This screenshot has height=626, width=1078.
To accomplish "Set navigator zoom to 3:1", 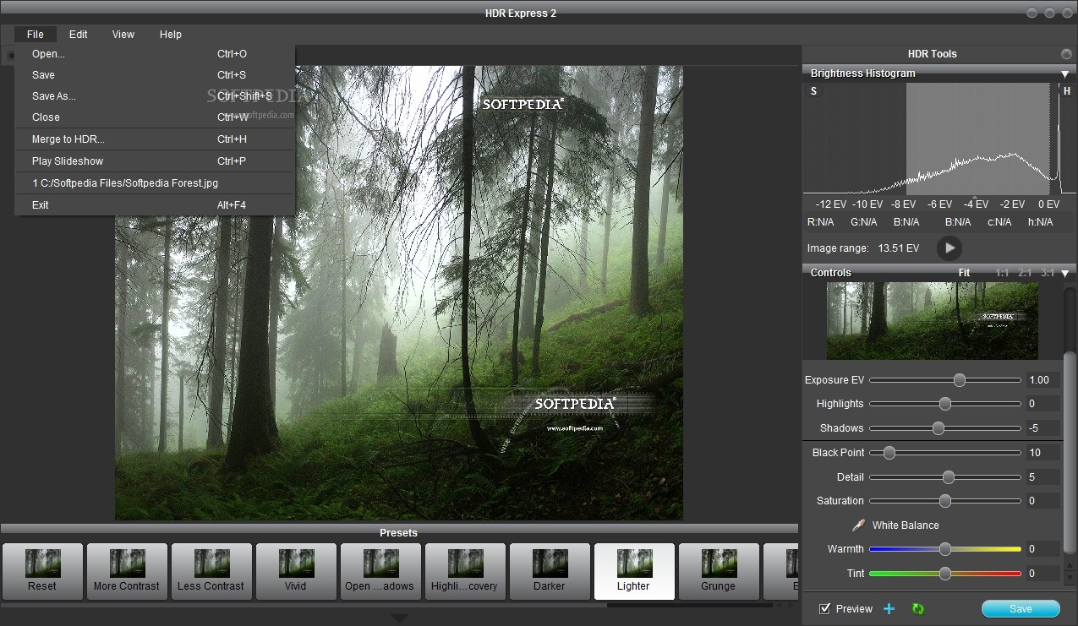I will [x=1048, y=273].
